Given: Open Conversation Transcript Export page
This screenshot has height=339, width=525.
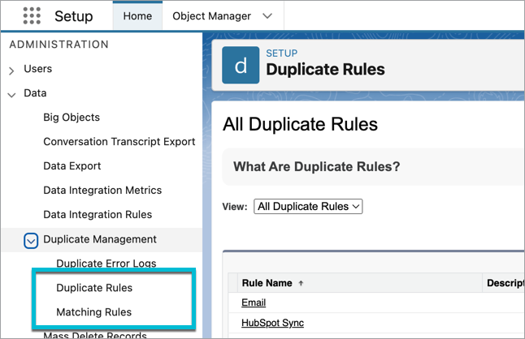Looking at the screenshot, I should click(x=119, y=142).
